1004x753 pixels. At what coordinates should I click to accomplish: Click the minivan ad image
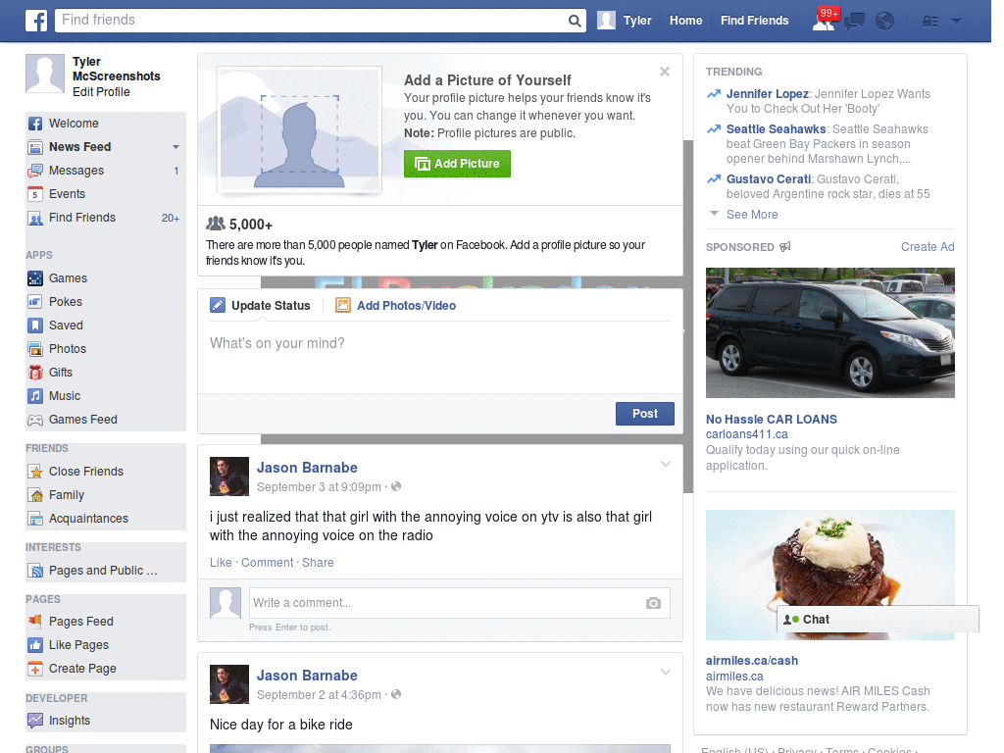pyautogui.click(x=829, y=333)
